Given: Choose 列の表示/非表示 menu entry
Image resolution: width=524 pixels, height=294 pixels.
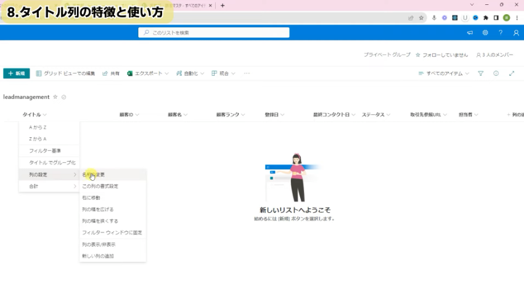Looking at the screenshot, I should pyautogui.click(x=99, y=244).
